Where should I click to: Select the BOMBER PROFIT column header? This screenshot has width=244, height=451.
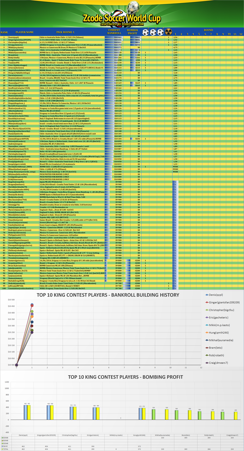132,32
